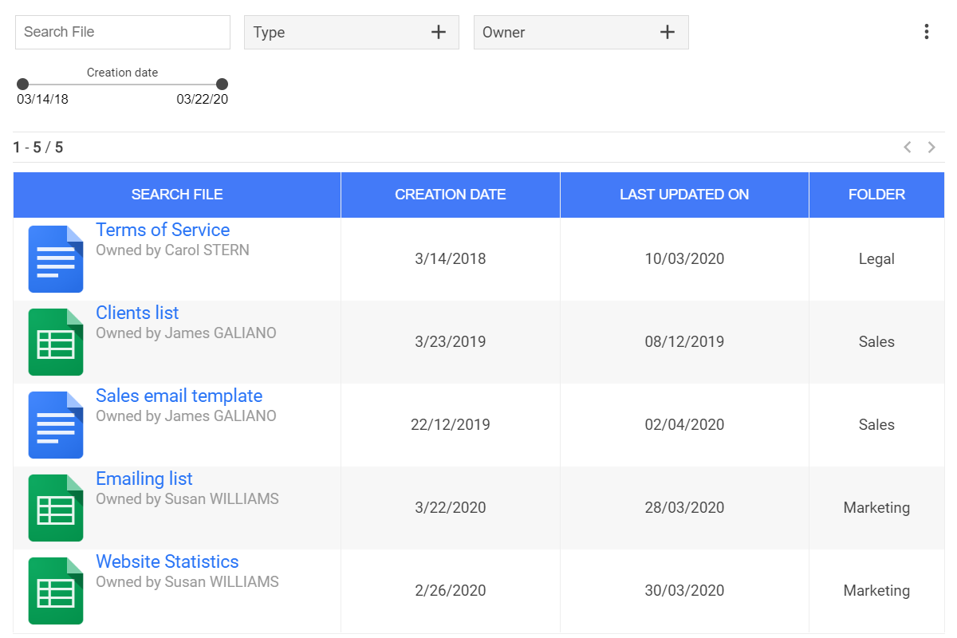Expand the Owner filter dropdown

pos(581,33)
